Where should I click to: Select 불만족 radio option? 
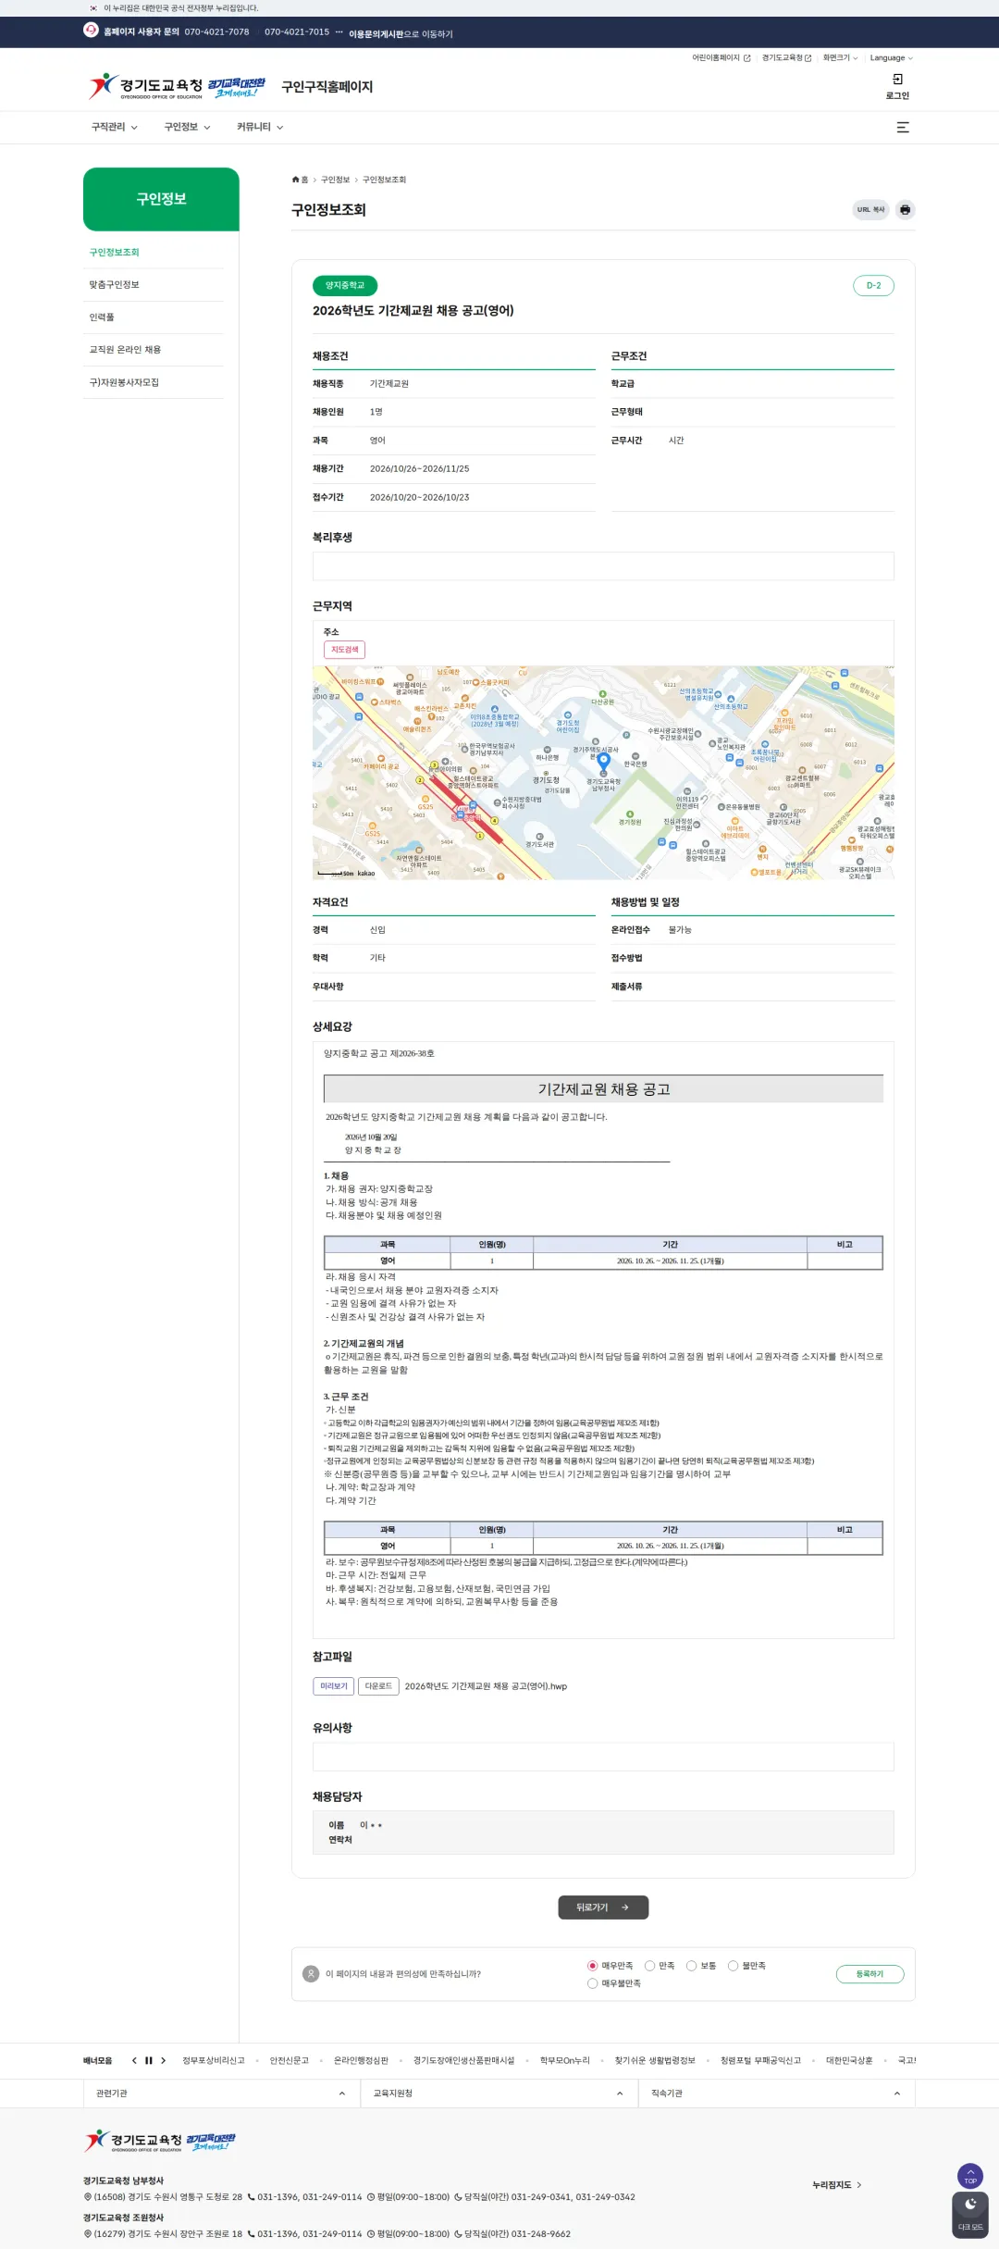[734, 1966]
